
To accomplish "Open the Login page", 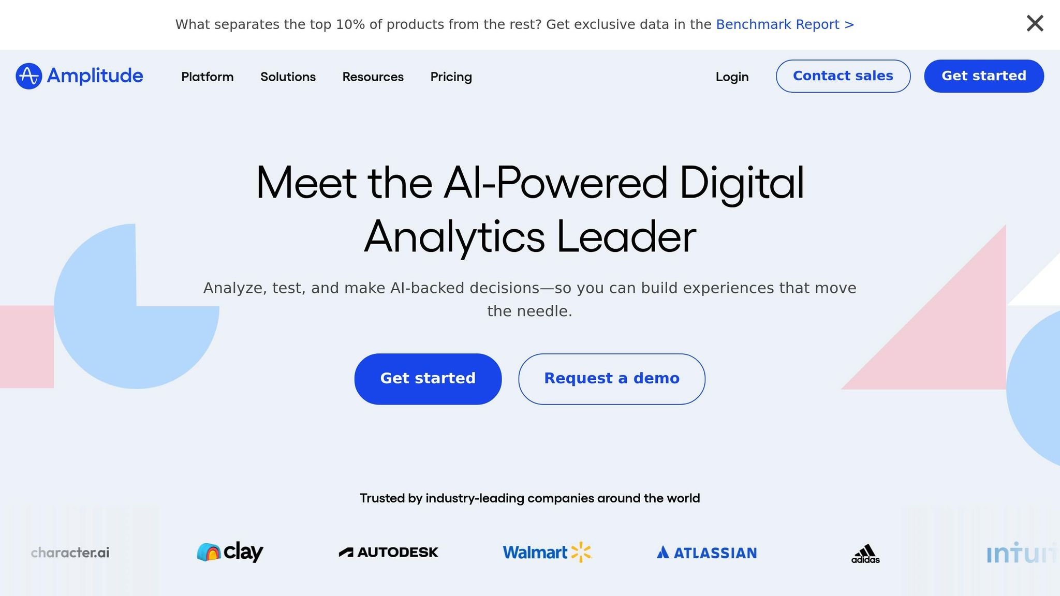I will point(732,77).
